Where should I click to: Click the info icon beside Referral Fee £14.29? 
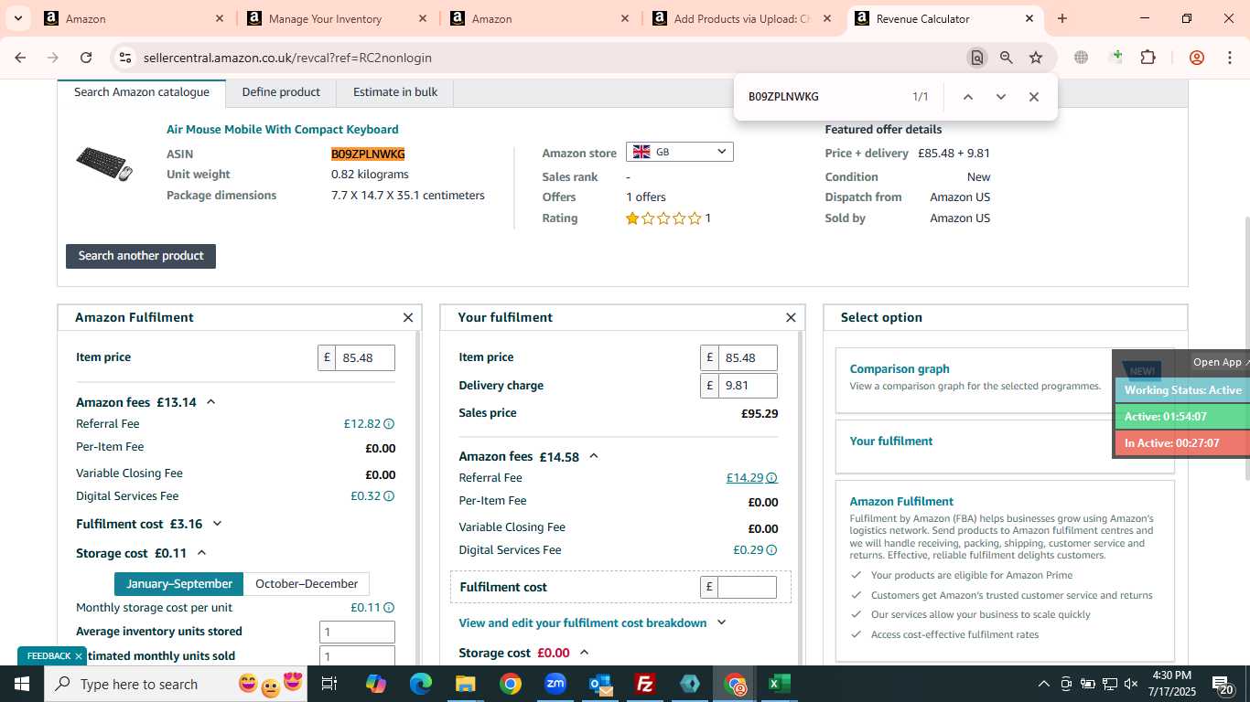[x=771, y=478]
